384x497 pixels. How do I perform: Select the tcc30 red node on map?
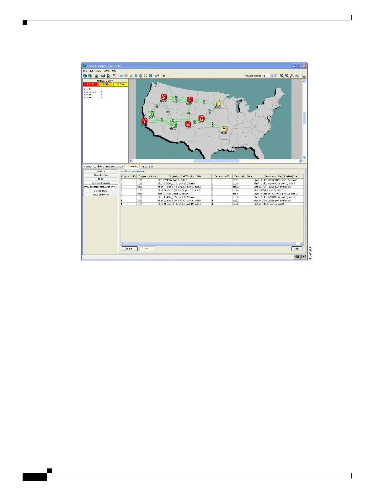[x=201, y=119]
